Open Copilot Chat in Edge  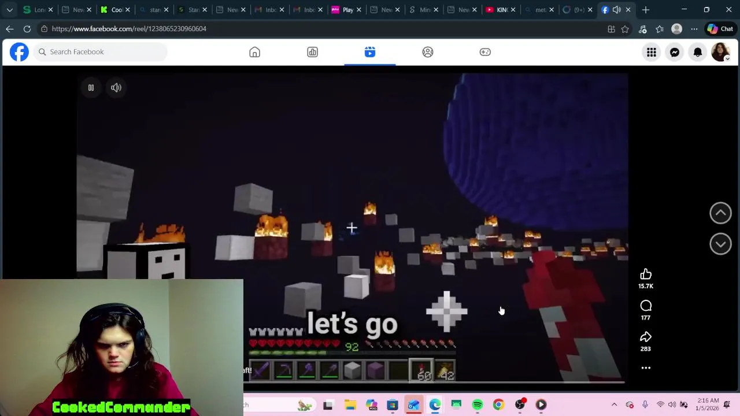[x=720, y=29]
